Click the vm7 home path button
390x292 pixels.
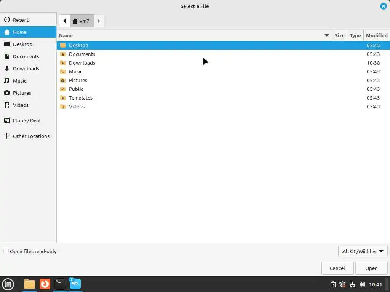click(x=82, y=21)
